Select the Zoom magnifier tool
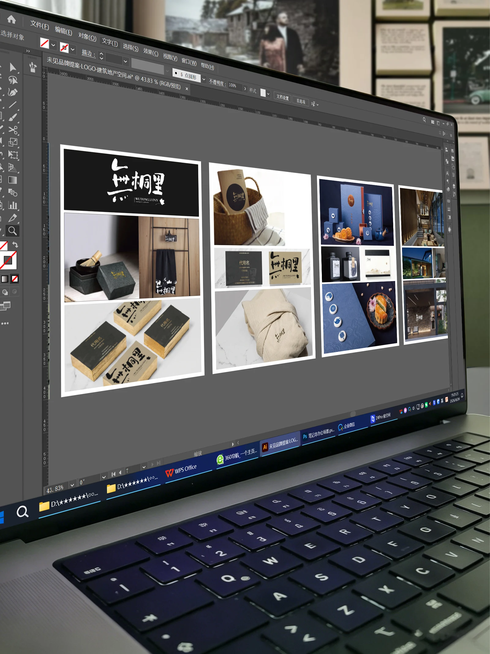The width and height of the screenshot is (490, 654). (13, 231)
